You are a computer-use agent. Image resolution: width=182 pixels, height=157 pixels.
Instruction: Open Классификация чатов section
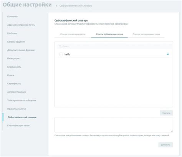(18, 126)
